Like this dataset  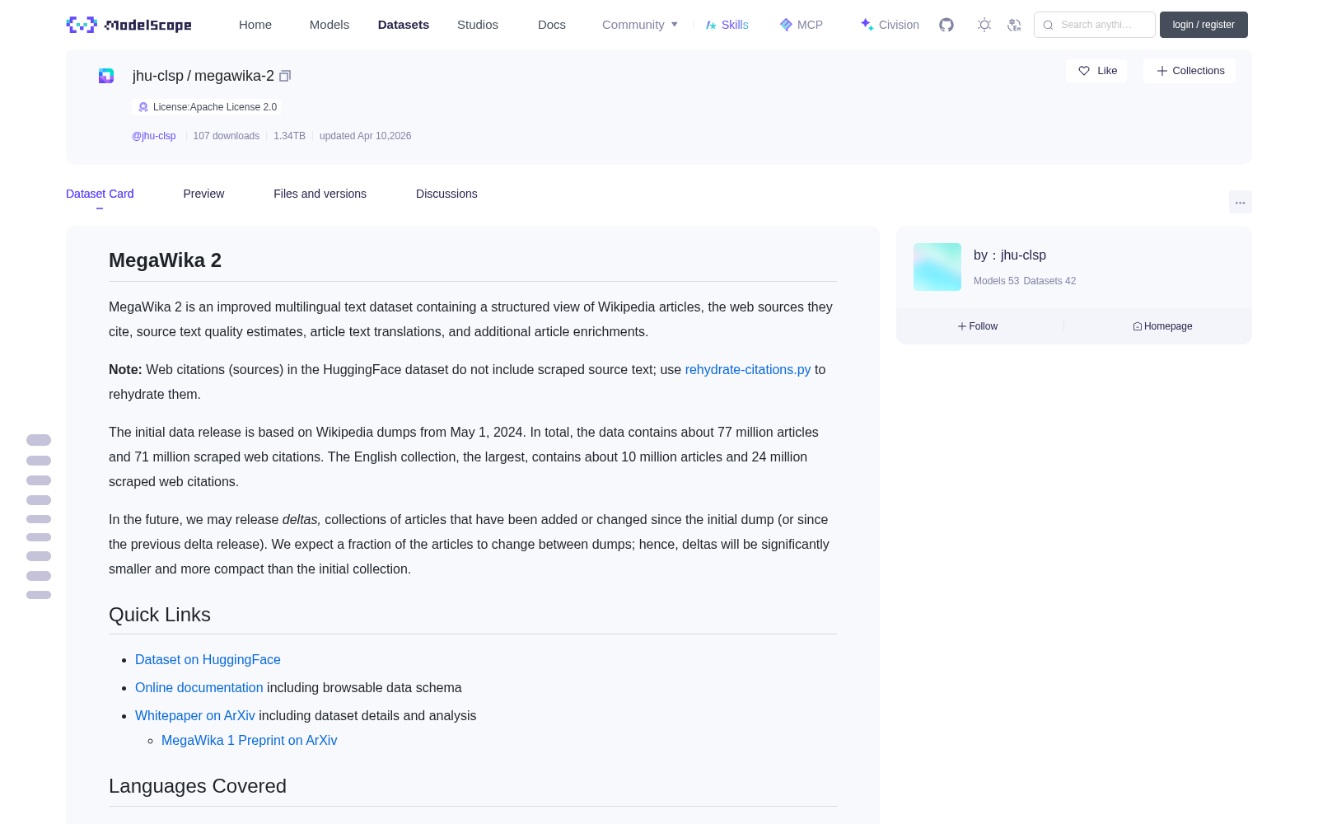click(1096, 71)
